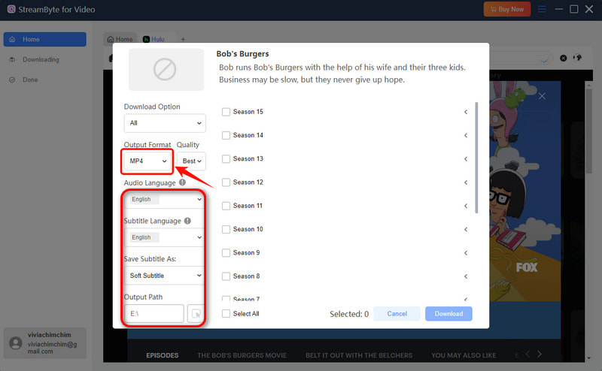This screenshot has height=371, width=602.
Task: Open the EPISODES tab on Hulu page
Action: coord(162,355)
